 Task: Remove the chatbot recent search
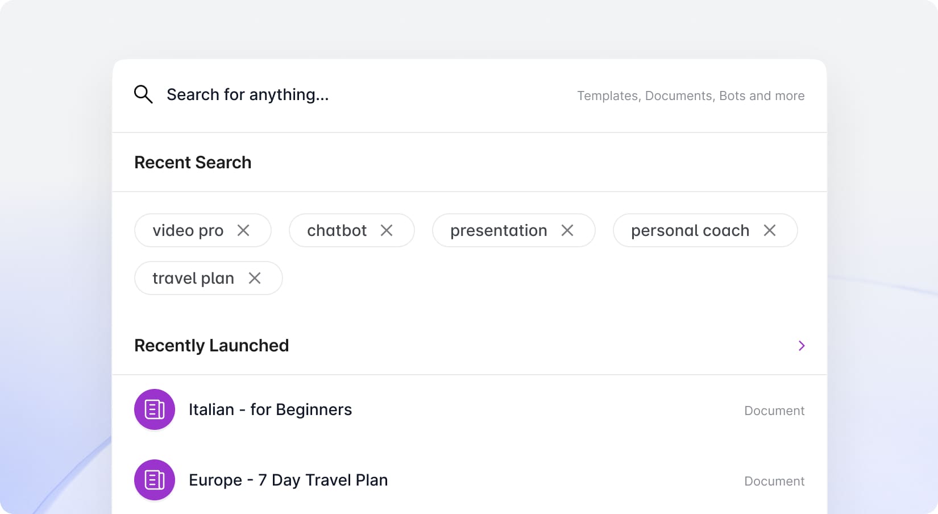tap(387, 230)
